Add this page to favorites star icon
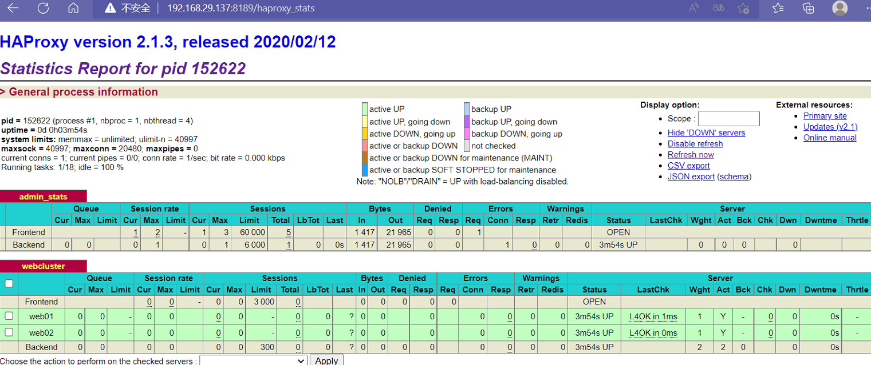 click(743, 8)
